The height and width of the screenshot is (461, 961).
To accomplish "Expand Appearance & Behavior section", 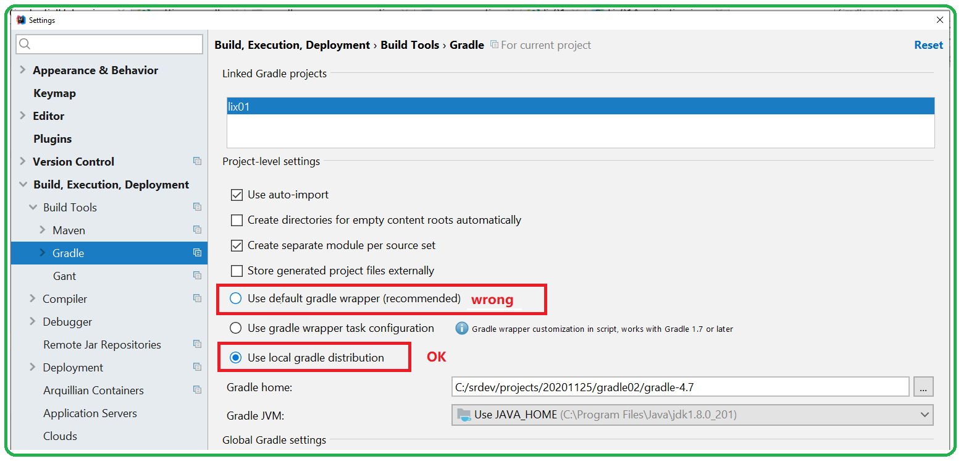I will click(x=23, y=70).
